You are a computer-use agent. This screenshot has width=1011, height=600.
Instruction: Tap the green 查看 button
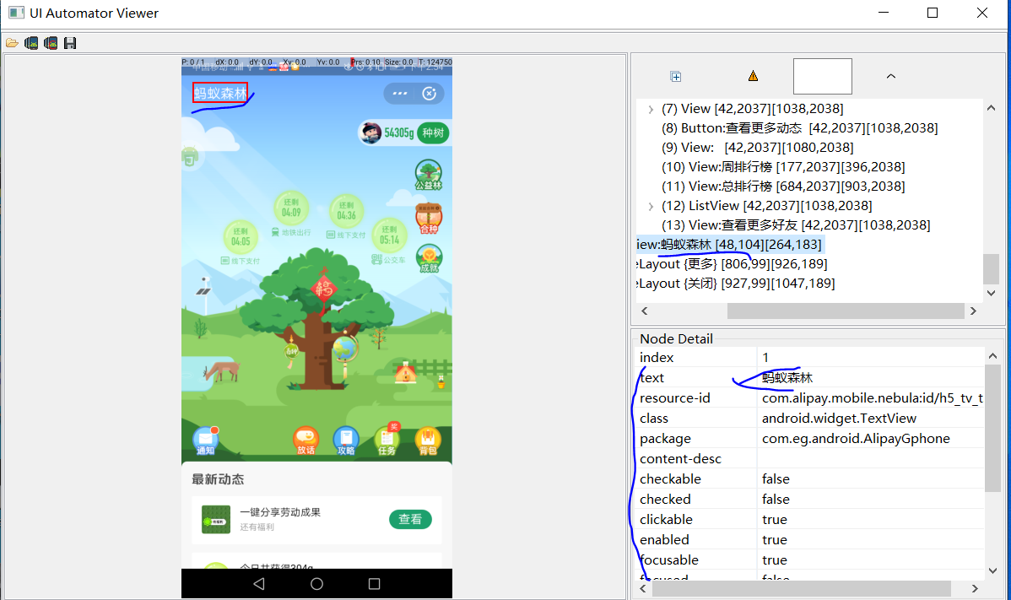pyautogui.click(x=410, y=519)
